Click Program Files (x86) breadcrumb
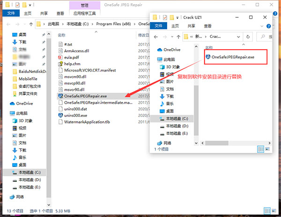The width and height of the screenshot is (281, 217). point(113,24)
